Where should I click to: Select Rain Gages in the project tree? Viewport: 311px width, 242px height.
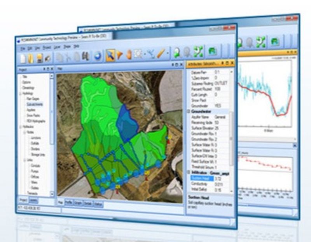tap(33, 99)
